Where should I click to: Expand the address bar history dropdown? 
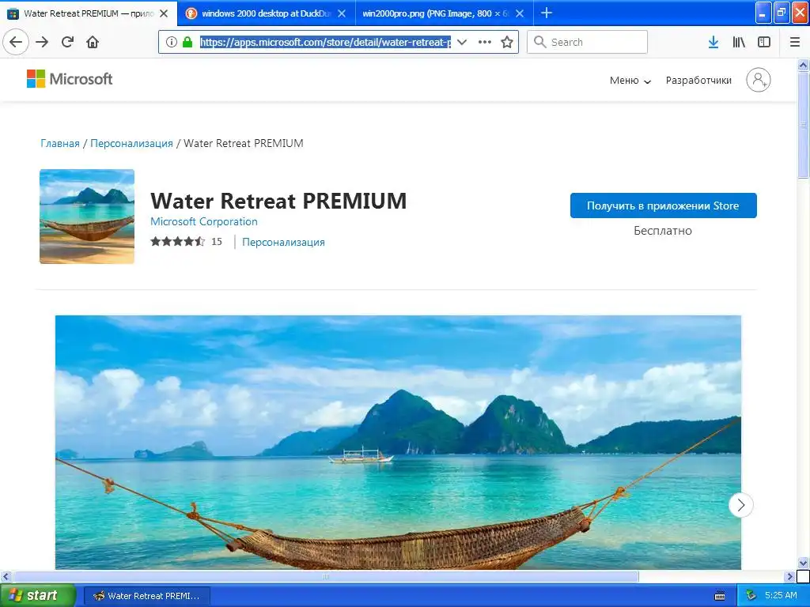[x=462, y=42]
